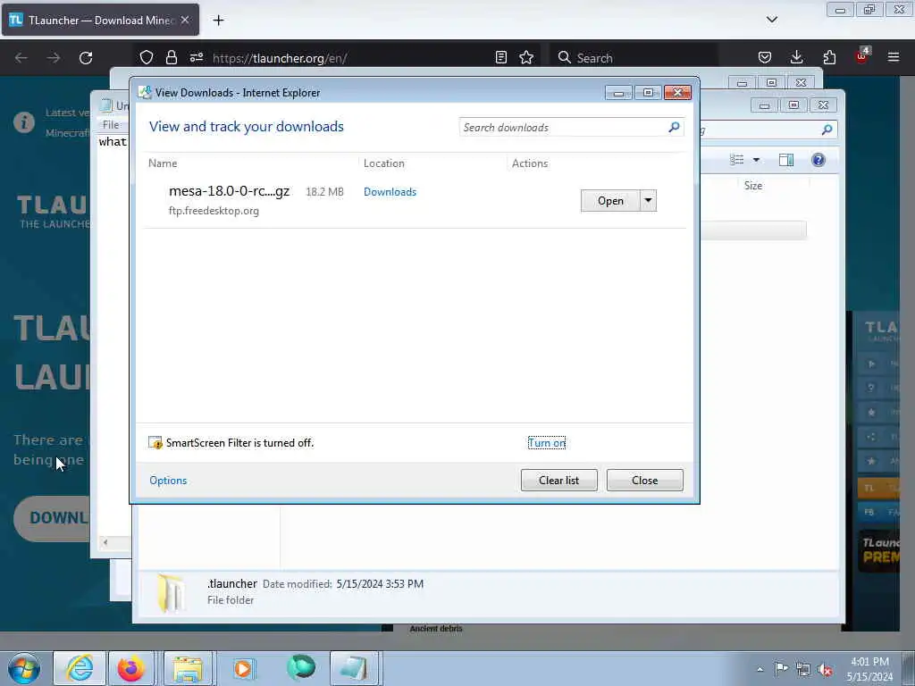915x686 pixels.
Task: Expand Explorer view options dropdown arrow
Action: (x=756, y=160)
